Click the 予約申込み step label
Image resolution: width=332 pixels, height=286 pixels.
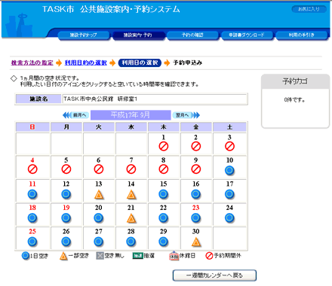pos(188,62)
